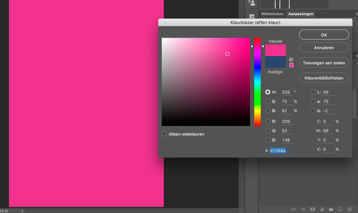Select the H hue radio button
The height and width of the screenshot is (213, 358).
click(268, 92)
